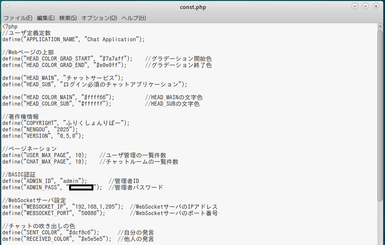The image size is (385, 245).
Task: Click the ADMIN_PASS define statement
Action: 52,187
